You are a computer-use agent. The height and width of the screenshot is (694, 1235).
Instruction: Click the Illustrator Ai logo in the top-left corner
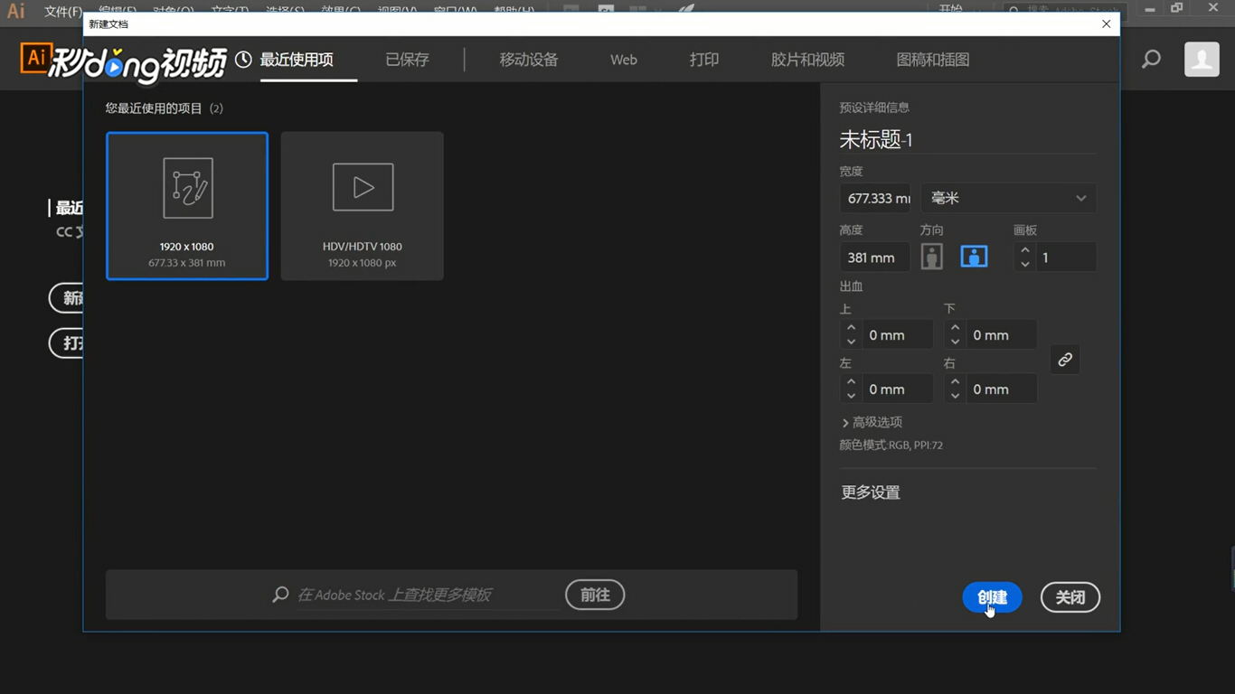15,11
